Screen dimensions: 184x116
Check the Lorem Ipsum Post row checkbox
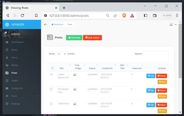tap(51, 74)
